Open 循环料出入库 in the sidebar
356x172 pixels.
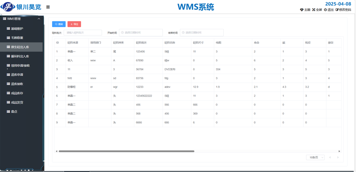click(x=21, y=56)
